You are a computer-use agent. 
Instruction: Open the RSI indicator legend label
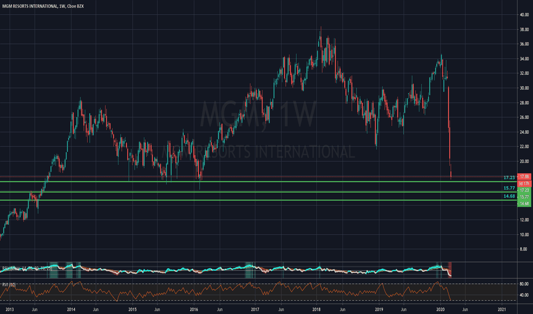(27, 268)
